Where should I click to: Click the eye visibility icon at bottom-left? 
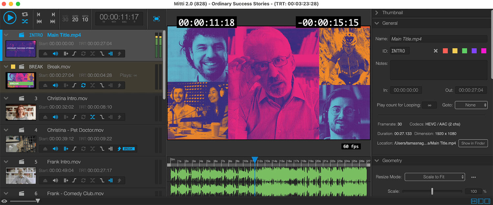4,201
